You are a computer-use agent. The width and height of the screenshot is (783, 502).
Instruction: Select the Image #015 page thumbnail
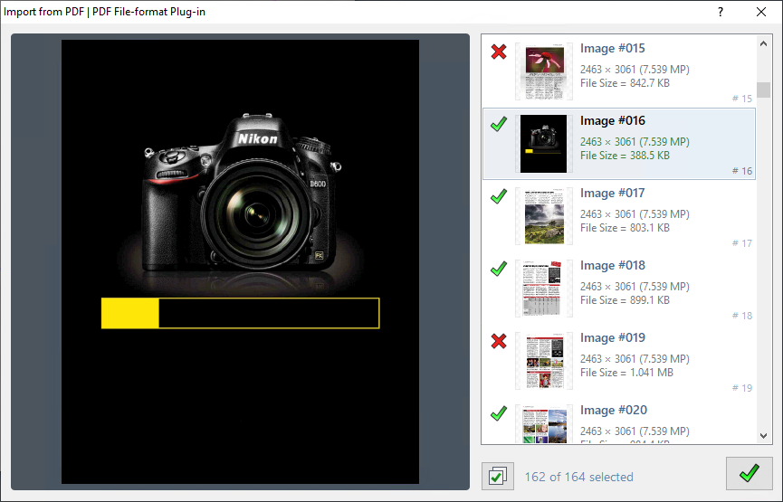543,71
